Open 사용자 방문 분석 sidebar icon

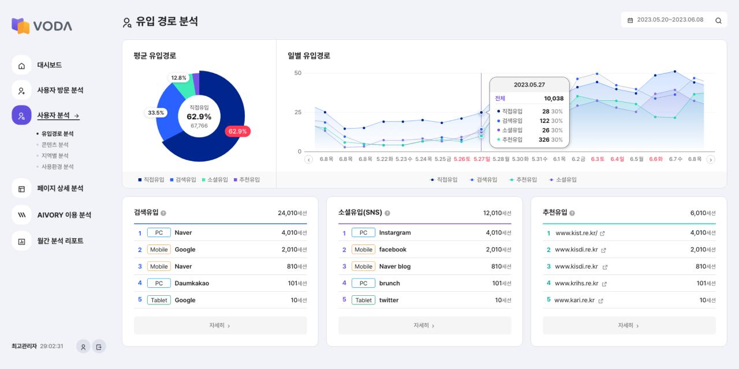(x=21, y=91)
